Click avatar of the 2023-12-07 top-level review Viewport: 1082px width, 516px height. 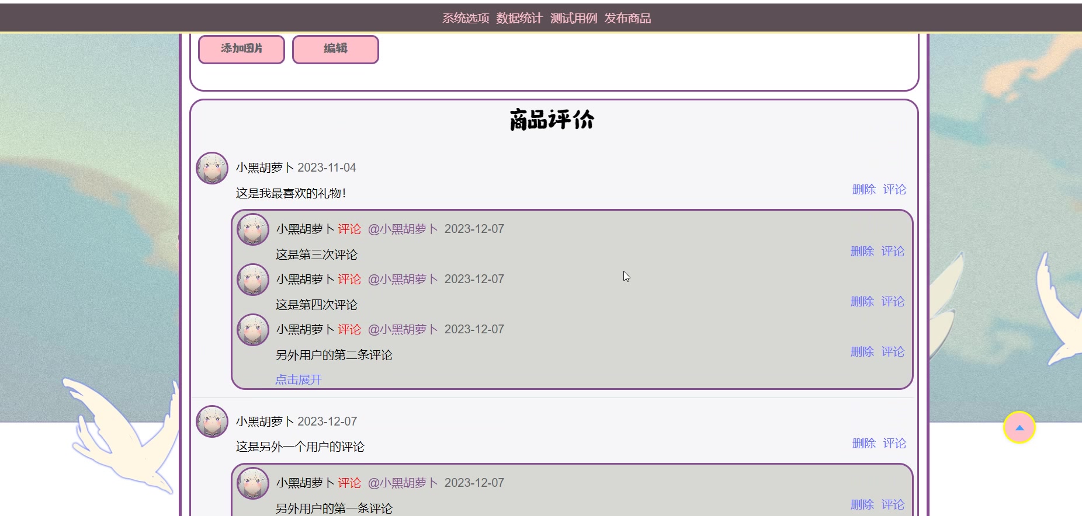pyautogui.click(x=212, y=421)
